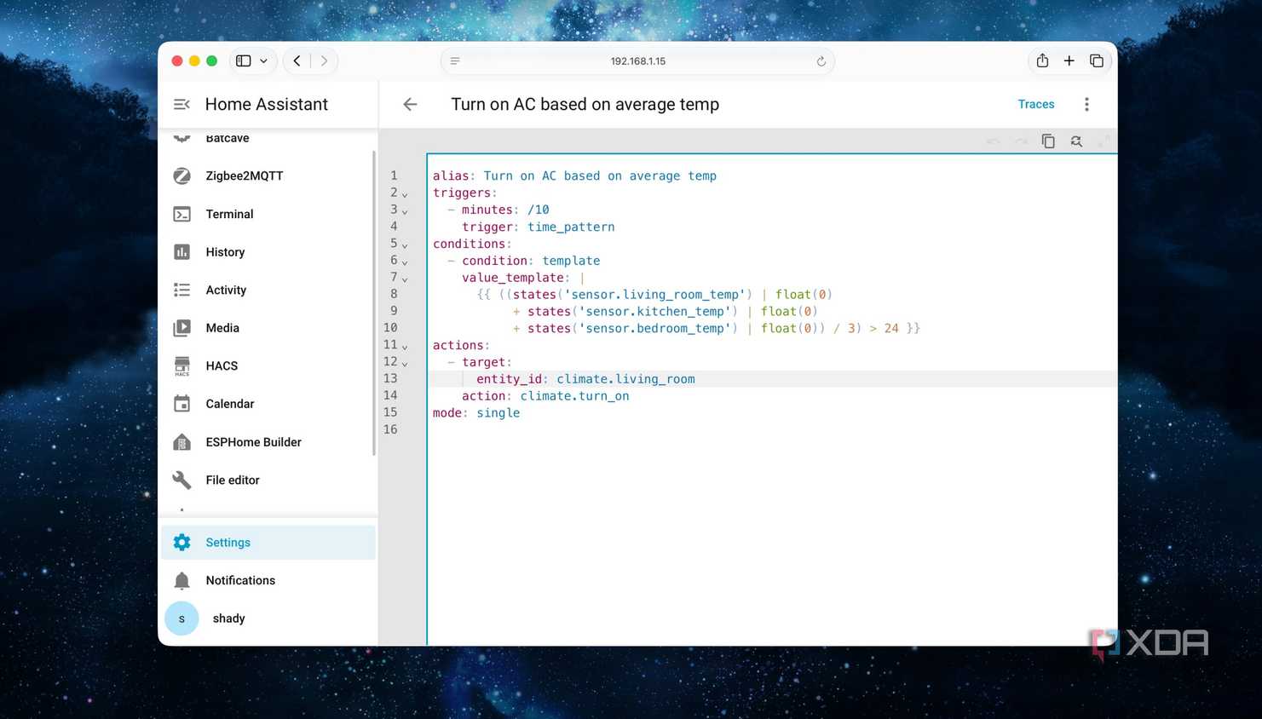This screenshot has height=719, width=1262.
Task: Copy the YAML with the clipboard icon
Action: point(1048,141)
